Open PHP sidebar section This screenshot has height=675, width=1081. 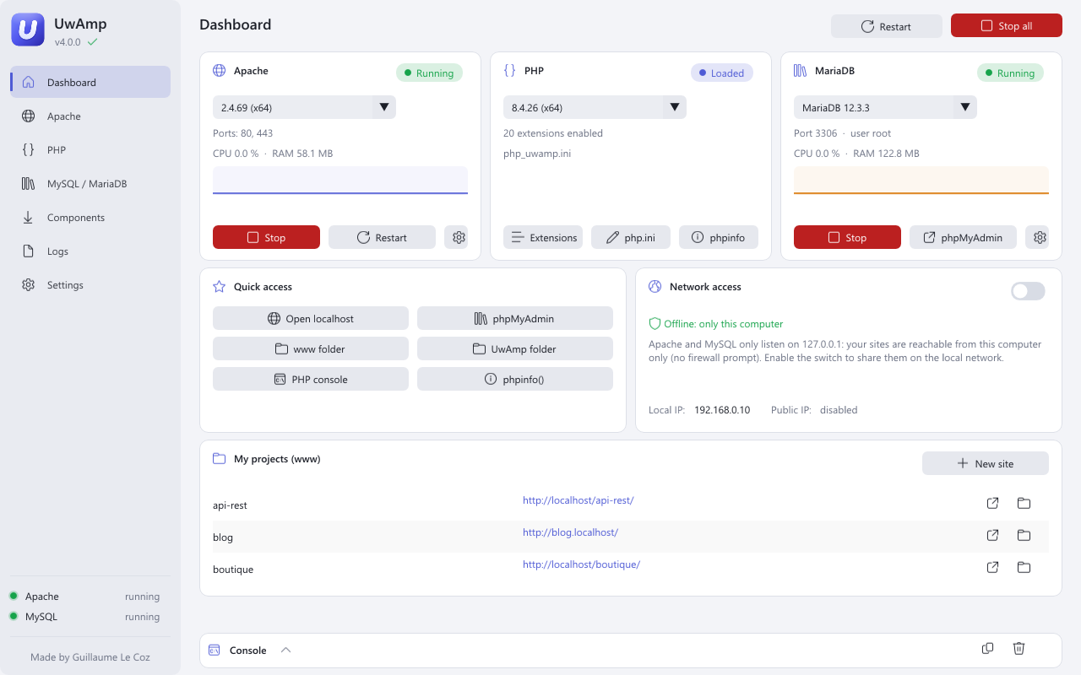pos(90,149)
